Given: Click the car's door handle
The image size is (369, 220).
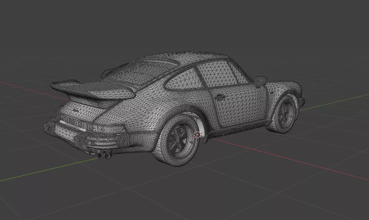Looking at the screenshot, I should 219,97.
